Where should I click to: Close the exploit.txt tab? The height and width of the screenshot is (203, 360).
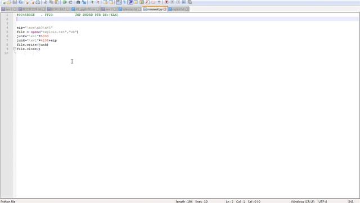point(187,9)
